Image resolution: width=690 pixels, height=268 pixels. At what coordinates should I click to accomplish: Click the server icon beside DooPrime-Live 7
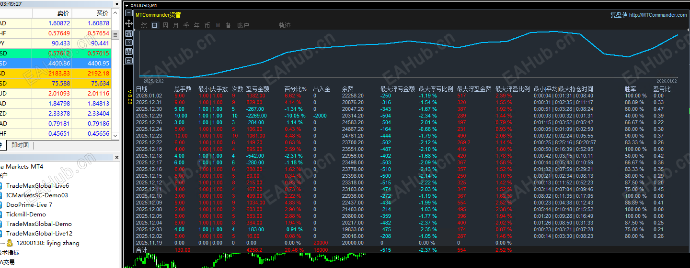(x=1, y=204)
